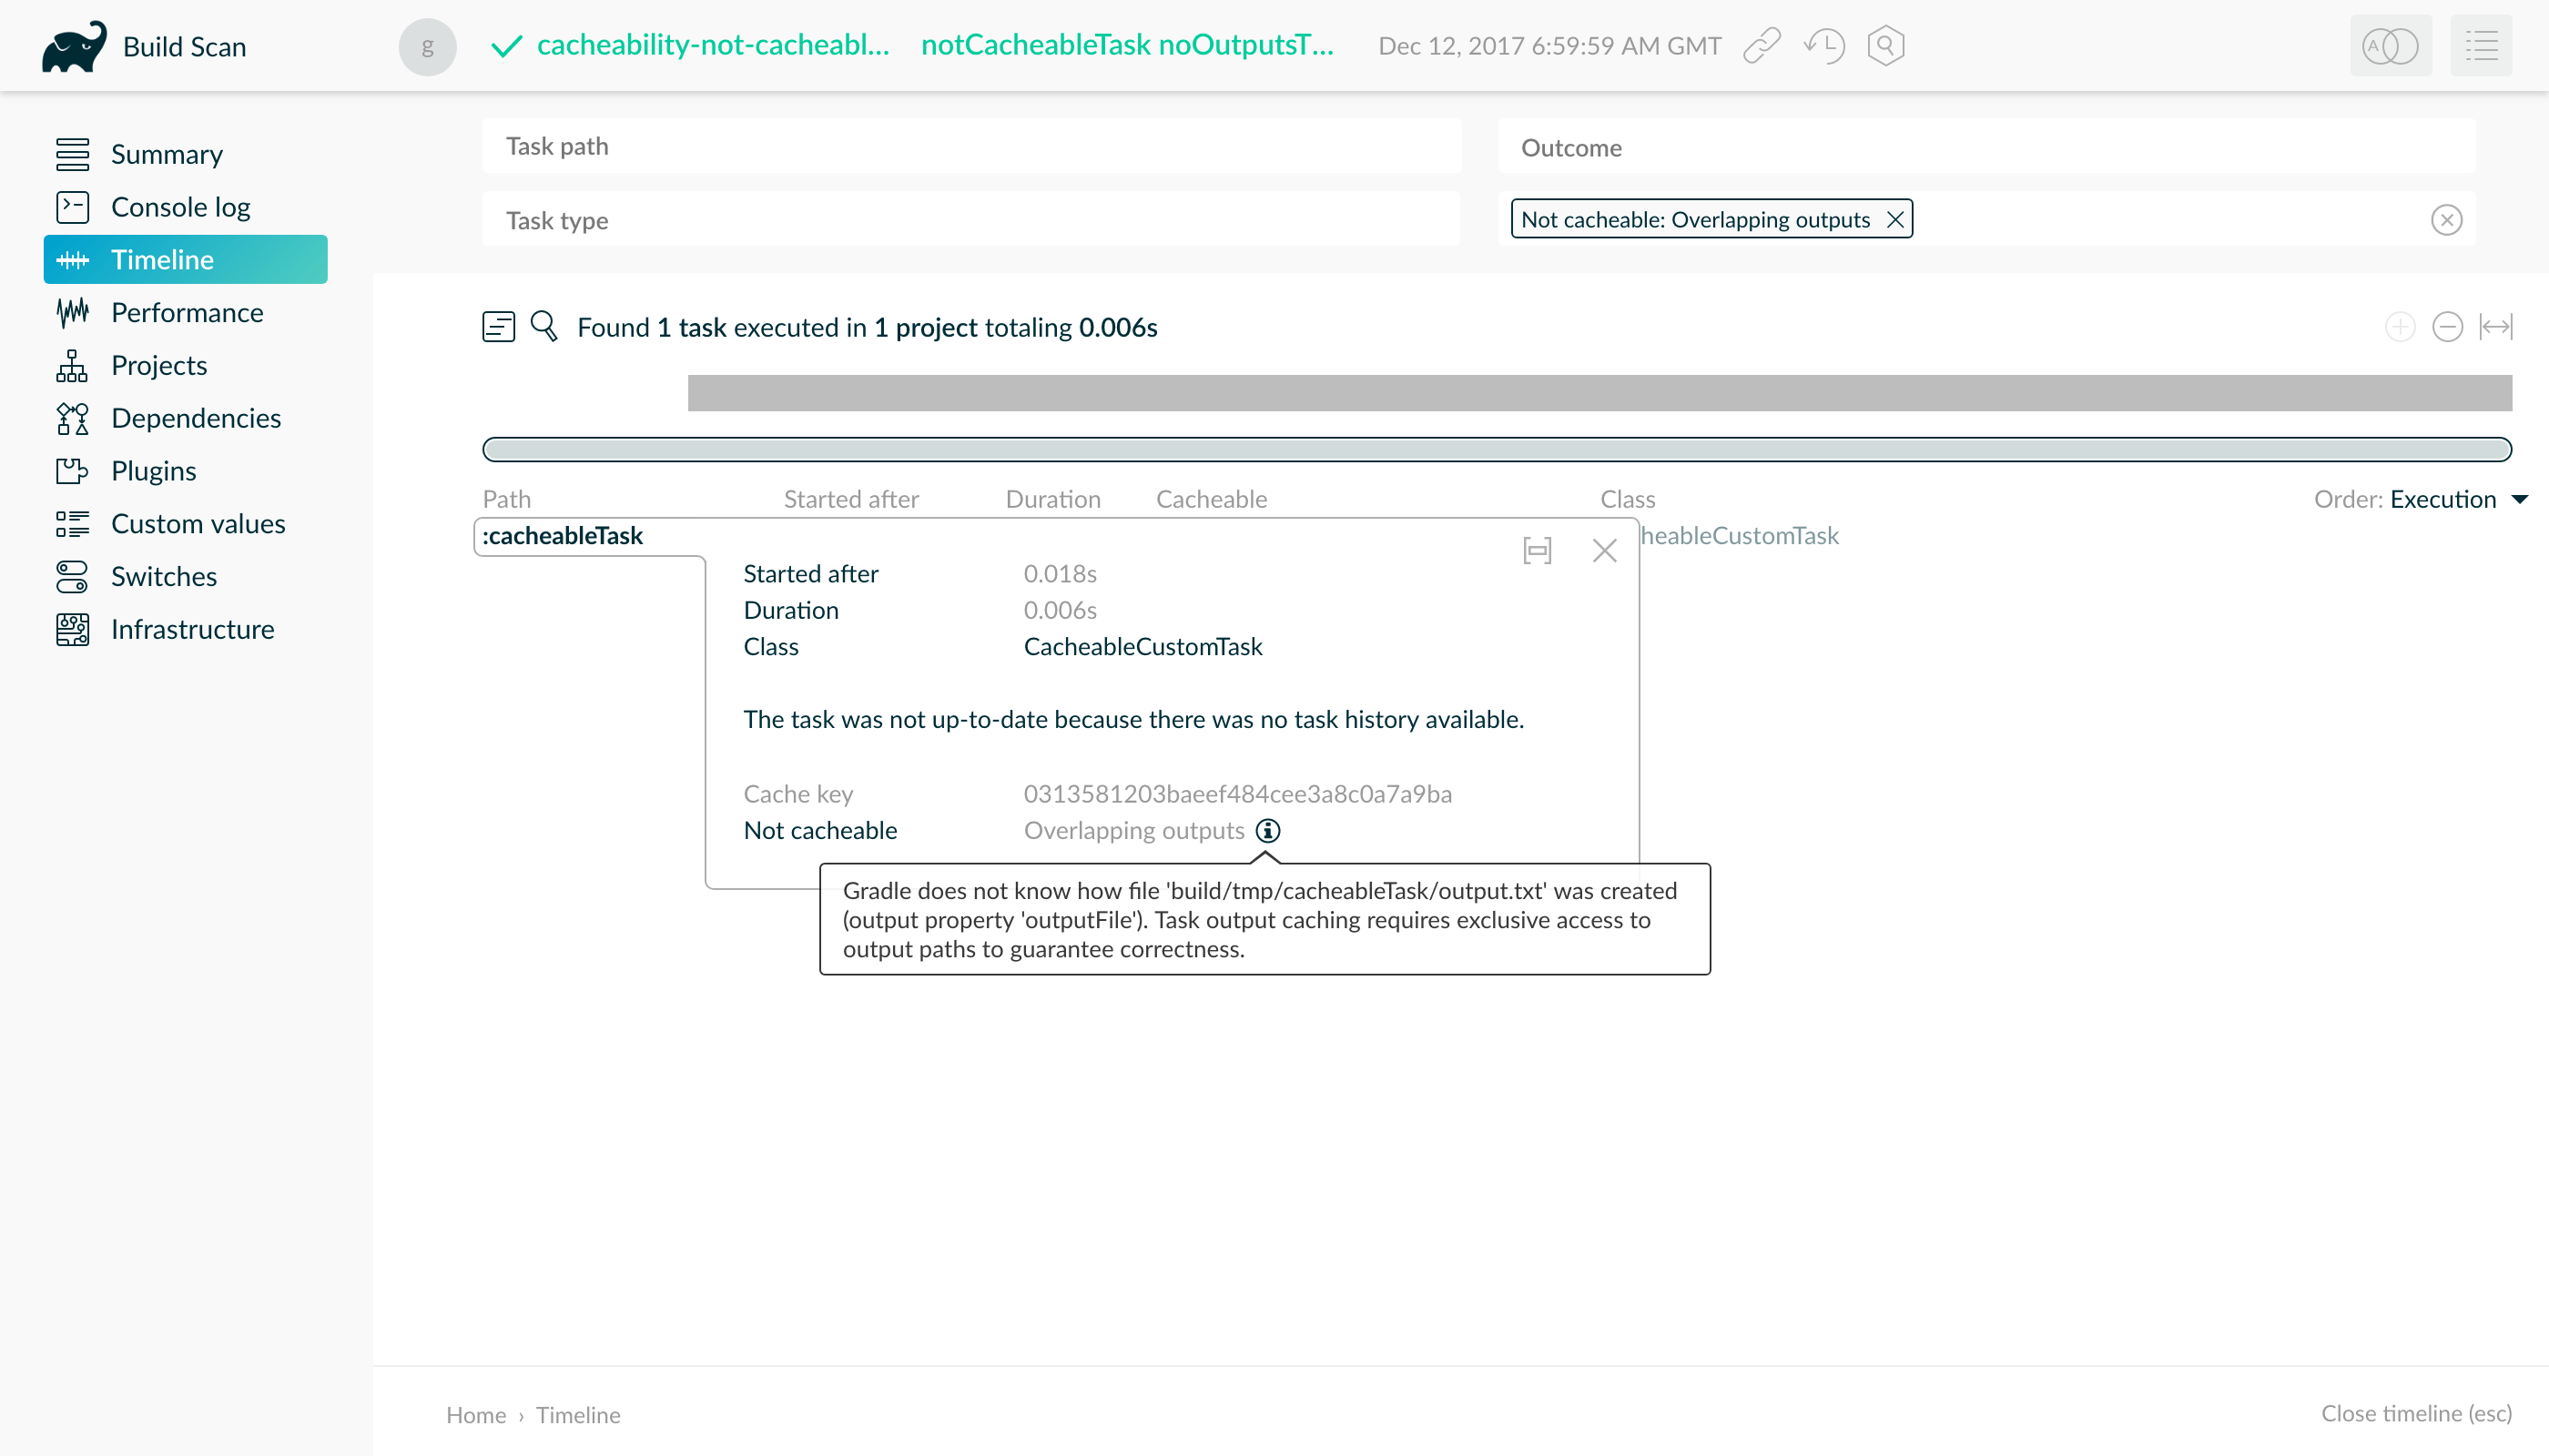Click the Timeline sidebar icon

pos(72,259)
